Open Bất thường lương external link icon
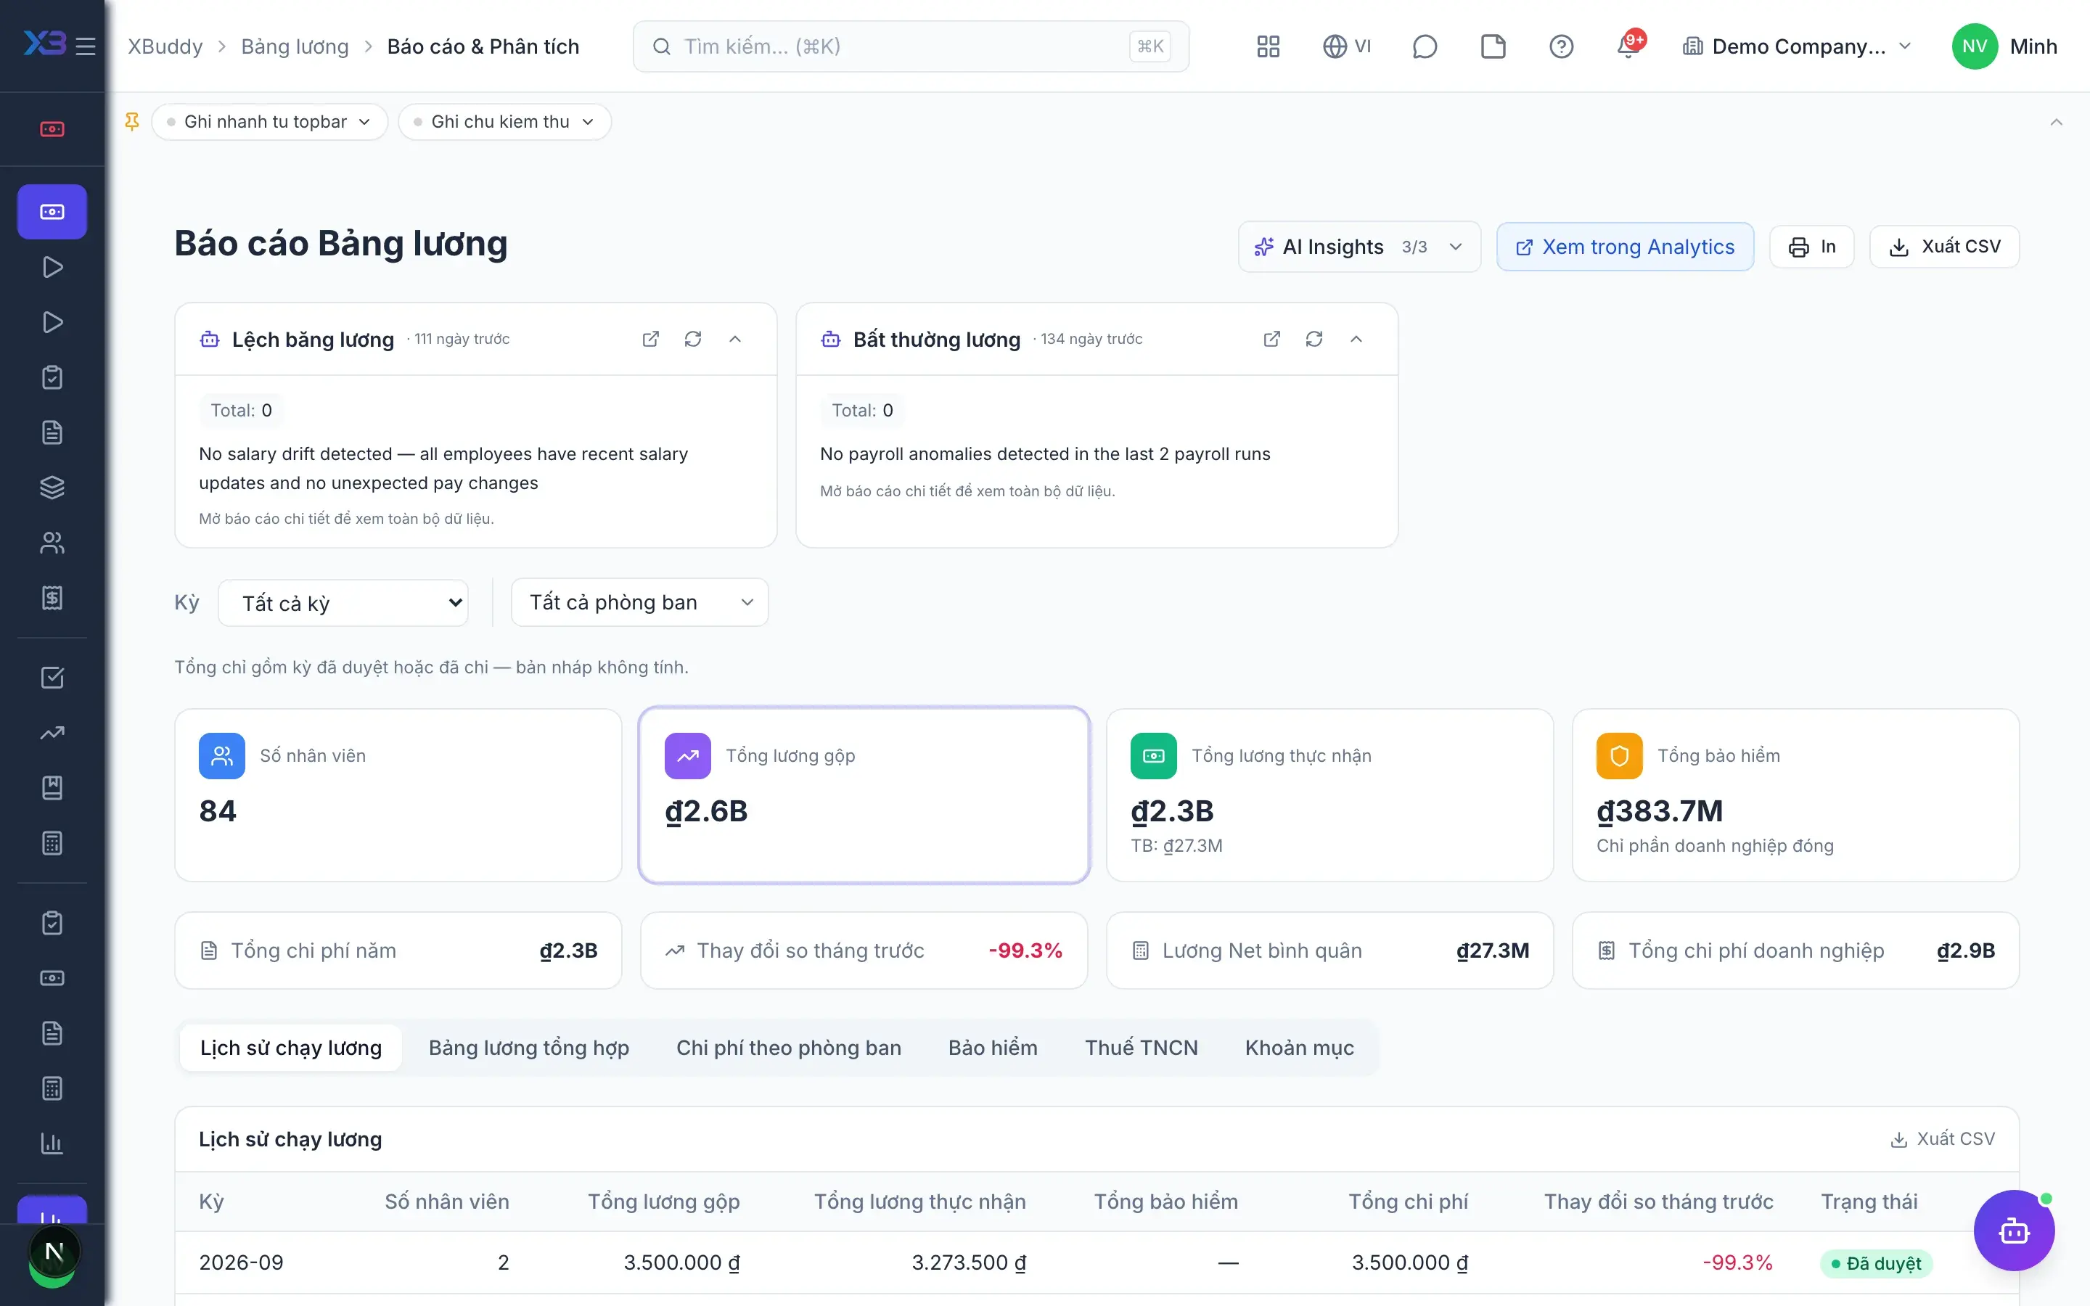Image resolution: width=2090 pixels, height=1306 pixels. coord(1271,339)
